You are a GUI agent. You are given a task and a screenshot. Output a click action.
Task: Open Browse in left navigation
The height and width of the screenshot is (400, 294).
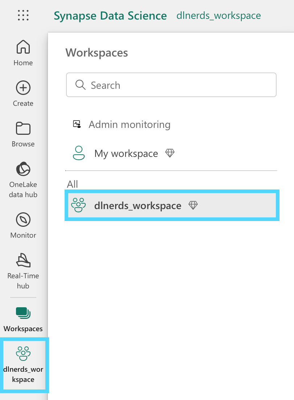23,134
